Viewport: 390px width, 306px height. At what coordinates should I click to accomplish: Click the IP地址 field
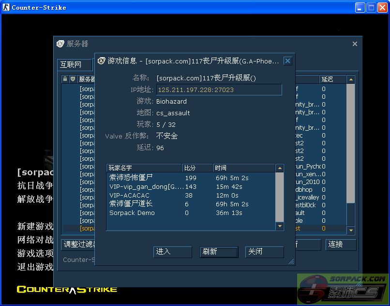[x=219, y=90]
